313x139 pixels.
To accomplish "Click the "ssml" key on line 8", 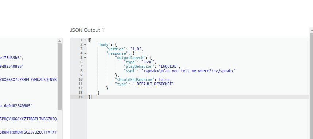I will tap(130, 71).
